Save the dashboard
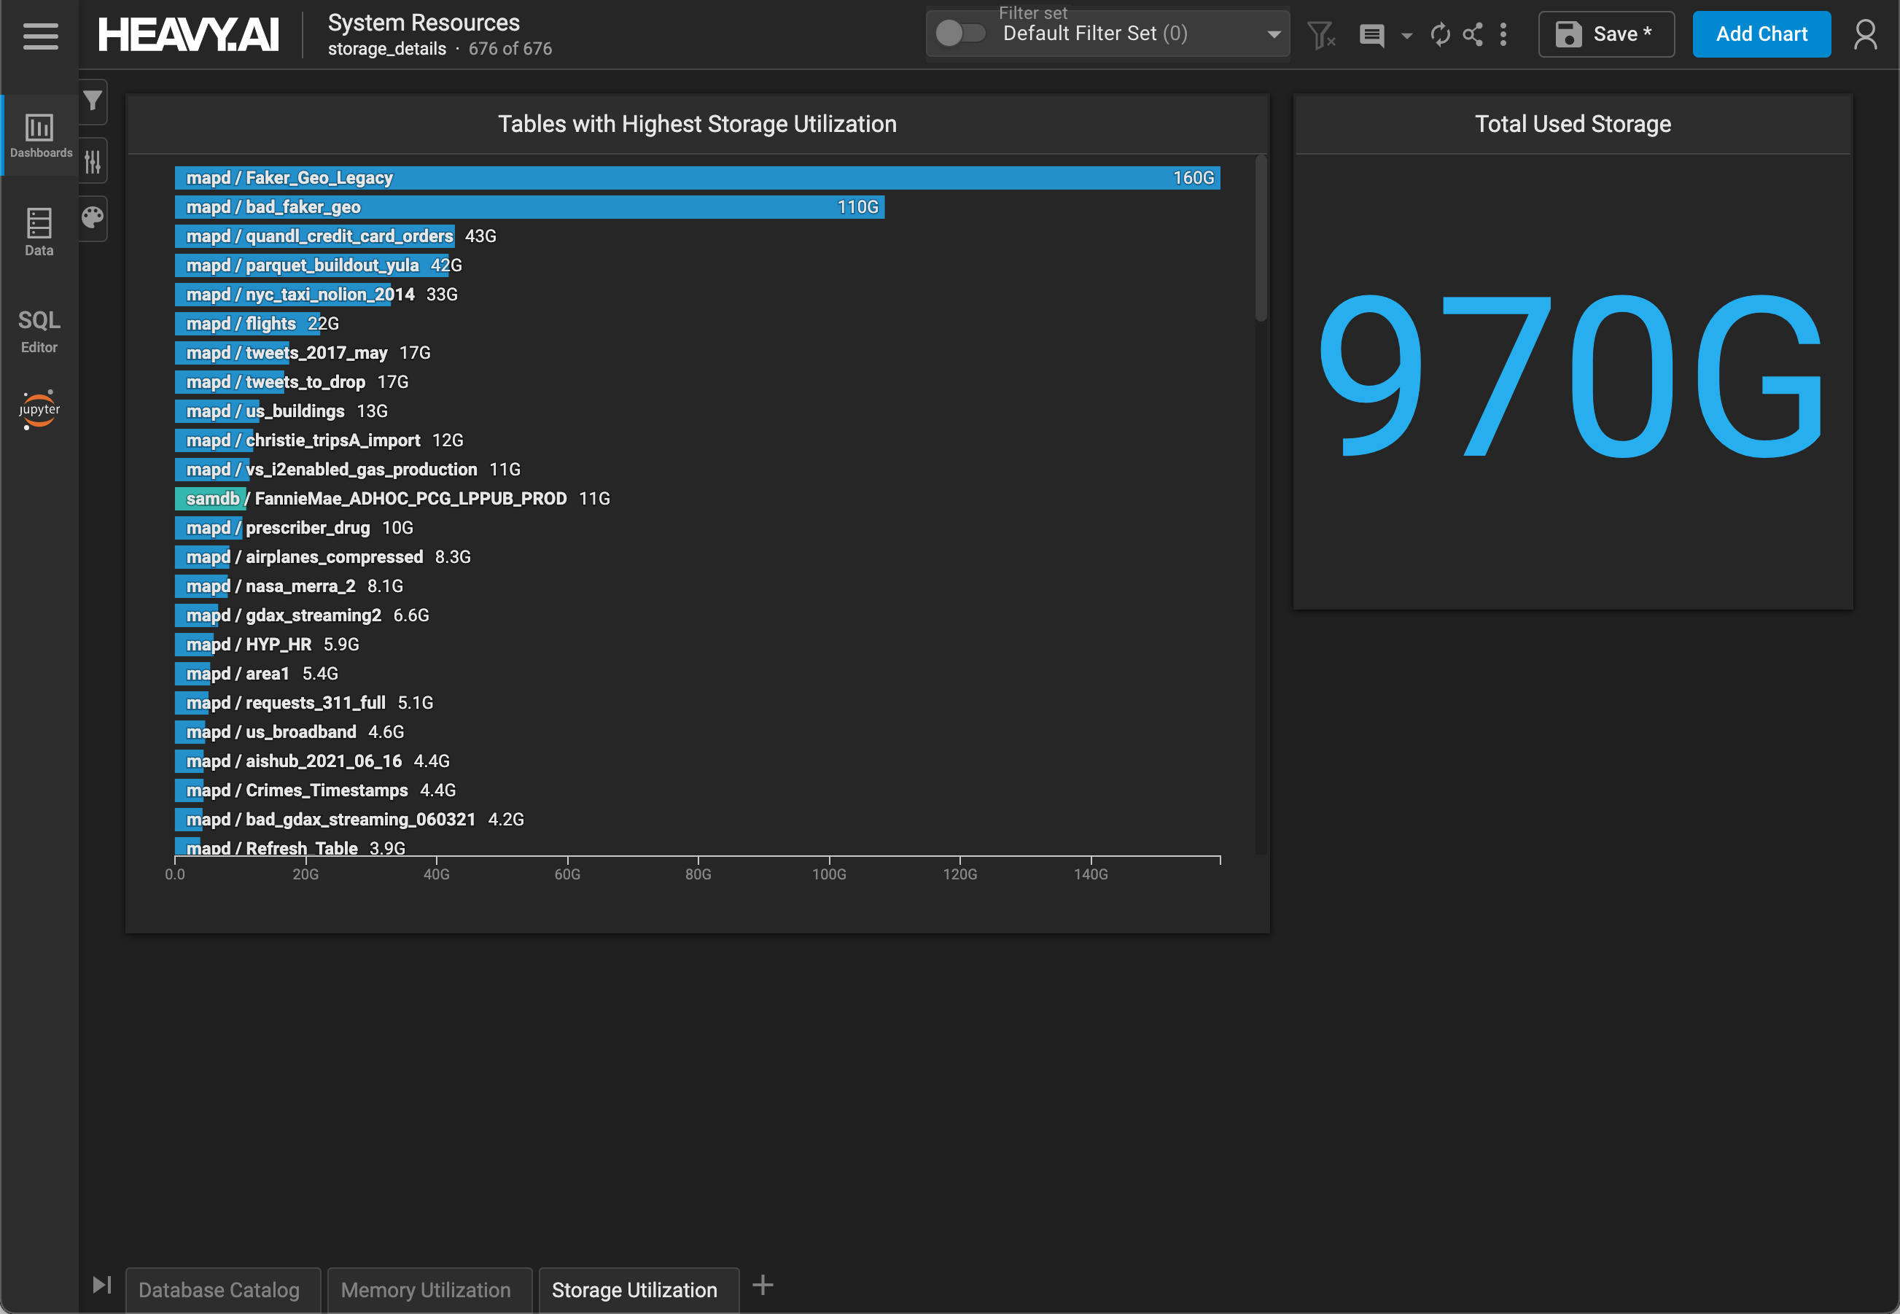Viewport: 1900px width, 1314px height. click(1605, 34)
